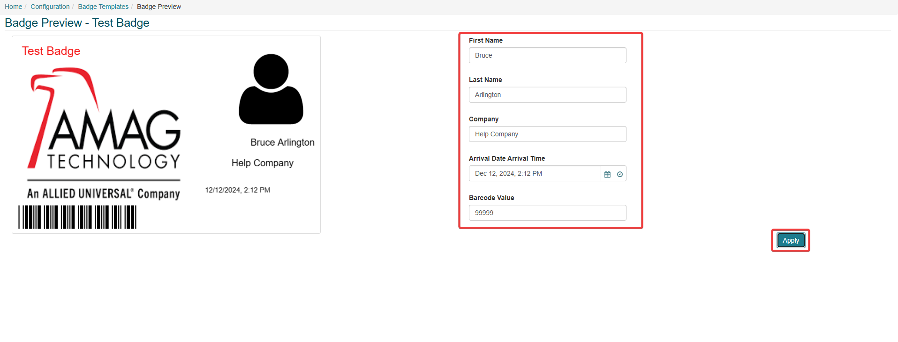Focus the Barcode Value field

547,213
